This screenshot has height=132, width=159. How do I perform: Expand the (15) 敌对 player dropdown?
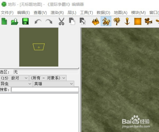(x=14, y=78)
